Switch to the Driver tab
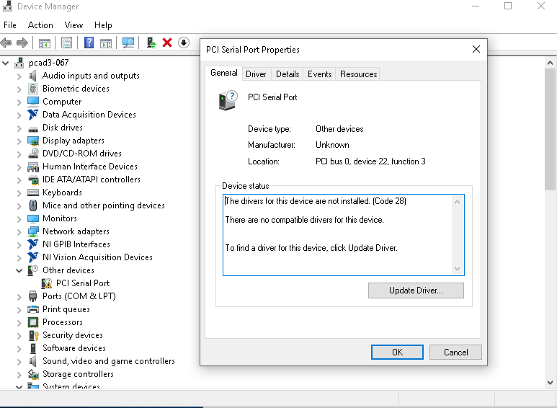557x408 pixels. (x=256, y=74)
